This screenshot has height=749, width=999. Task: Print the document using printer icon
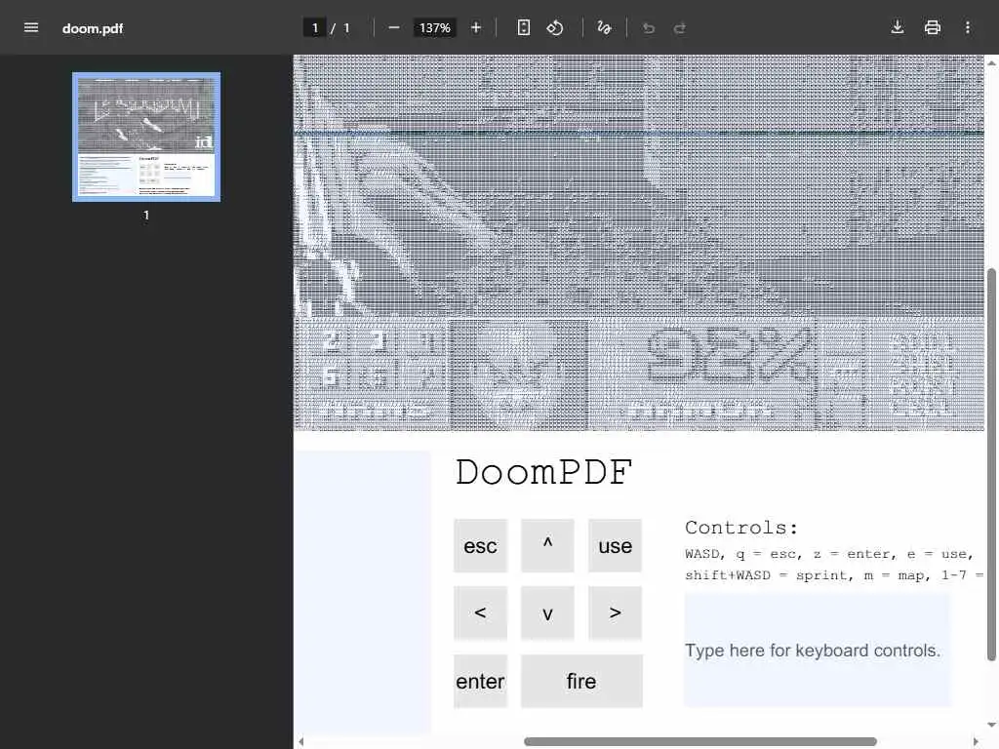tap(932, 27)
